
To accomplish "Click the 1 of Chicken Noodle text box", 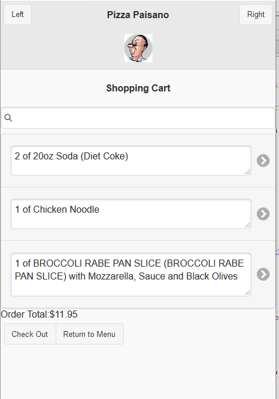I will [x=131, y=214].
